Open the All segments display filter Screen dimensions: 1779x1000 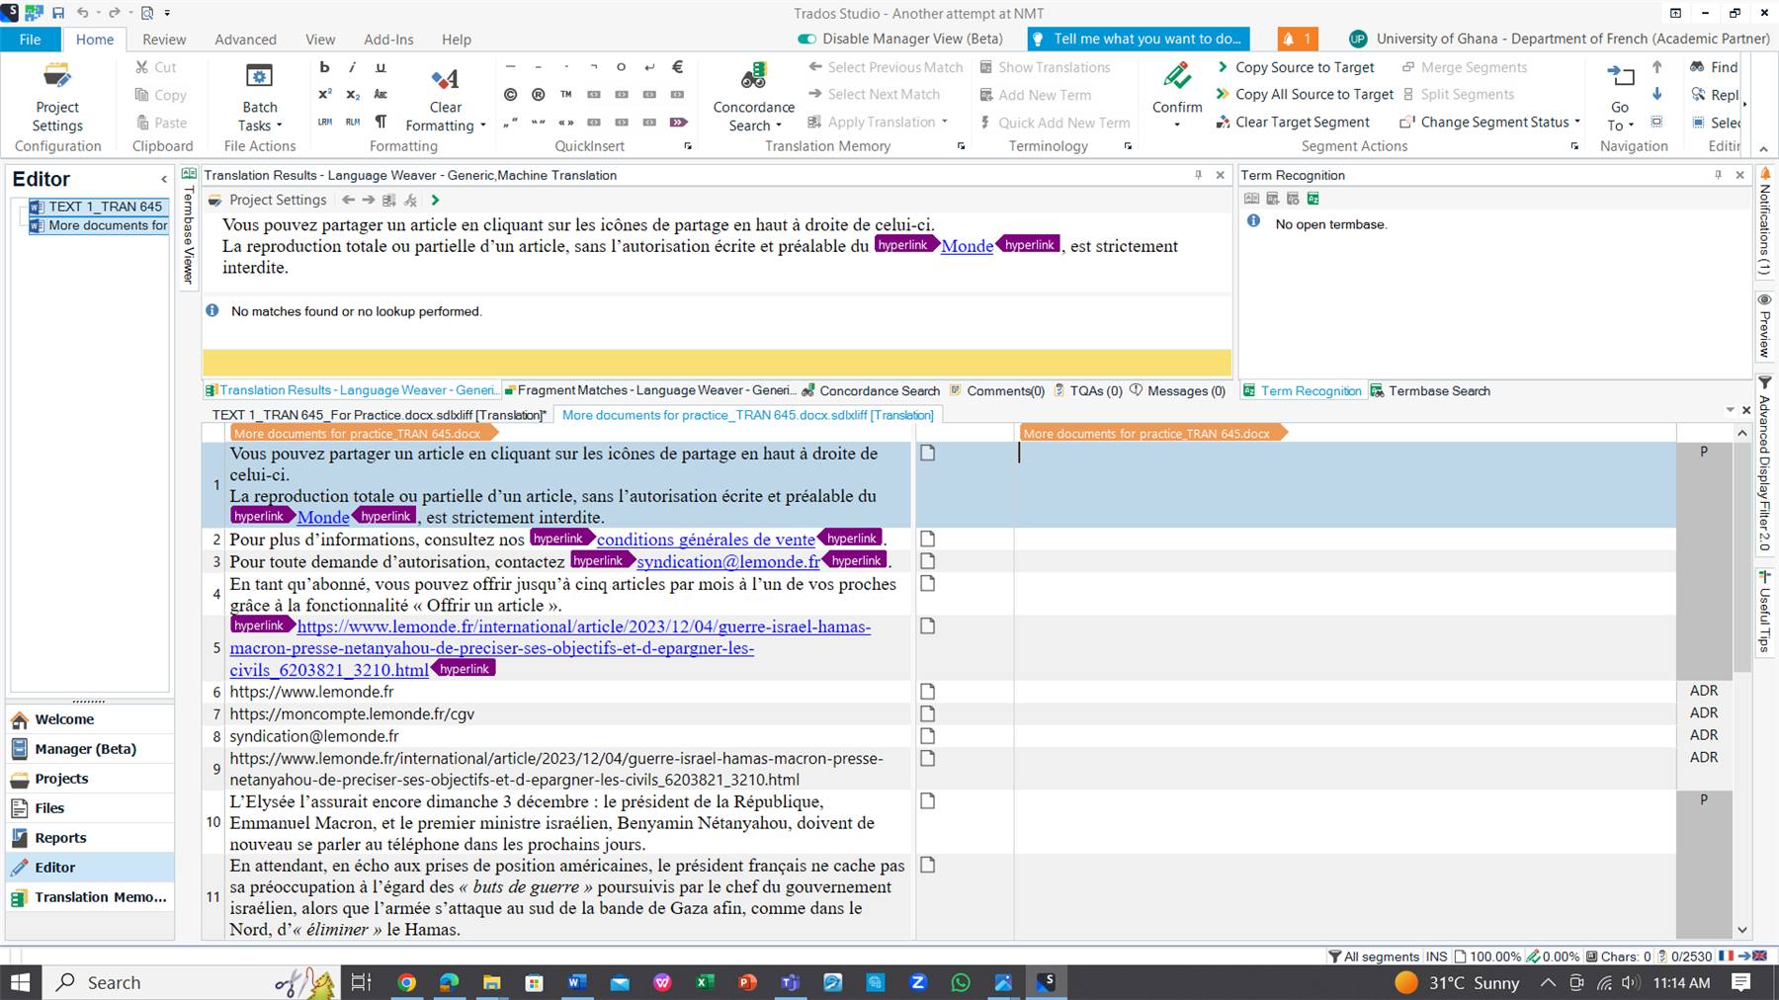coord(1373,957)
